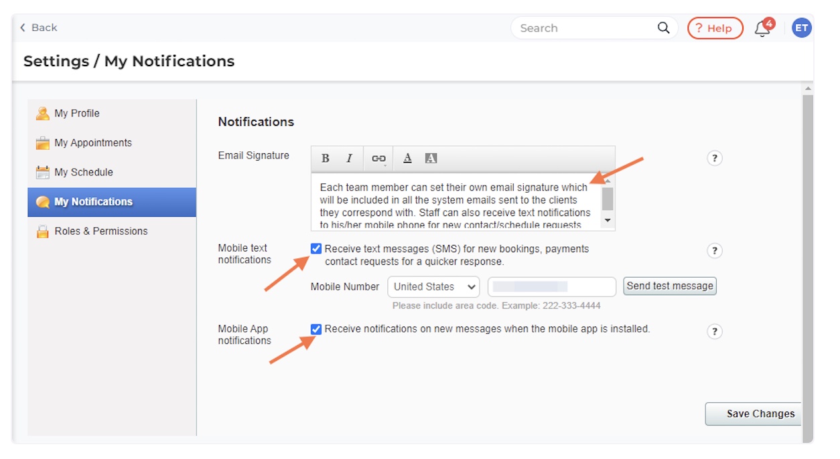Click Save Changes button

click(x=753, y=414)
